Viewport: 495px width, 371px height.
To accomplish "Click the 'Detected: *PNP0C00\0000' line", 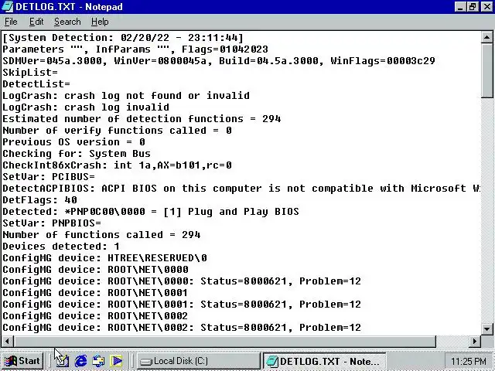I will click(151, 211).
